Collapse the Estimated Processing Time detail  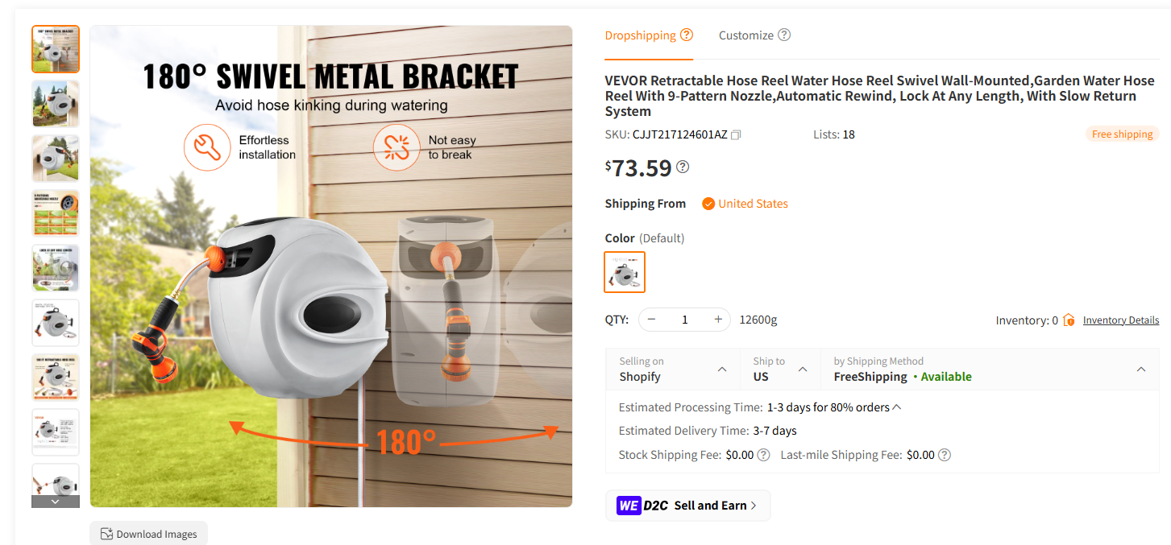click(x=896, y=407)
